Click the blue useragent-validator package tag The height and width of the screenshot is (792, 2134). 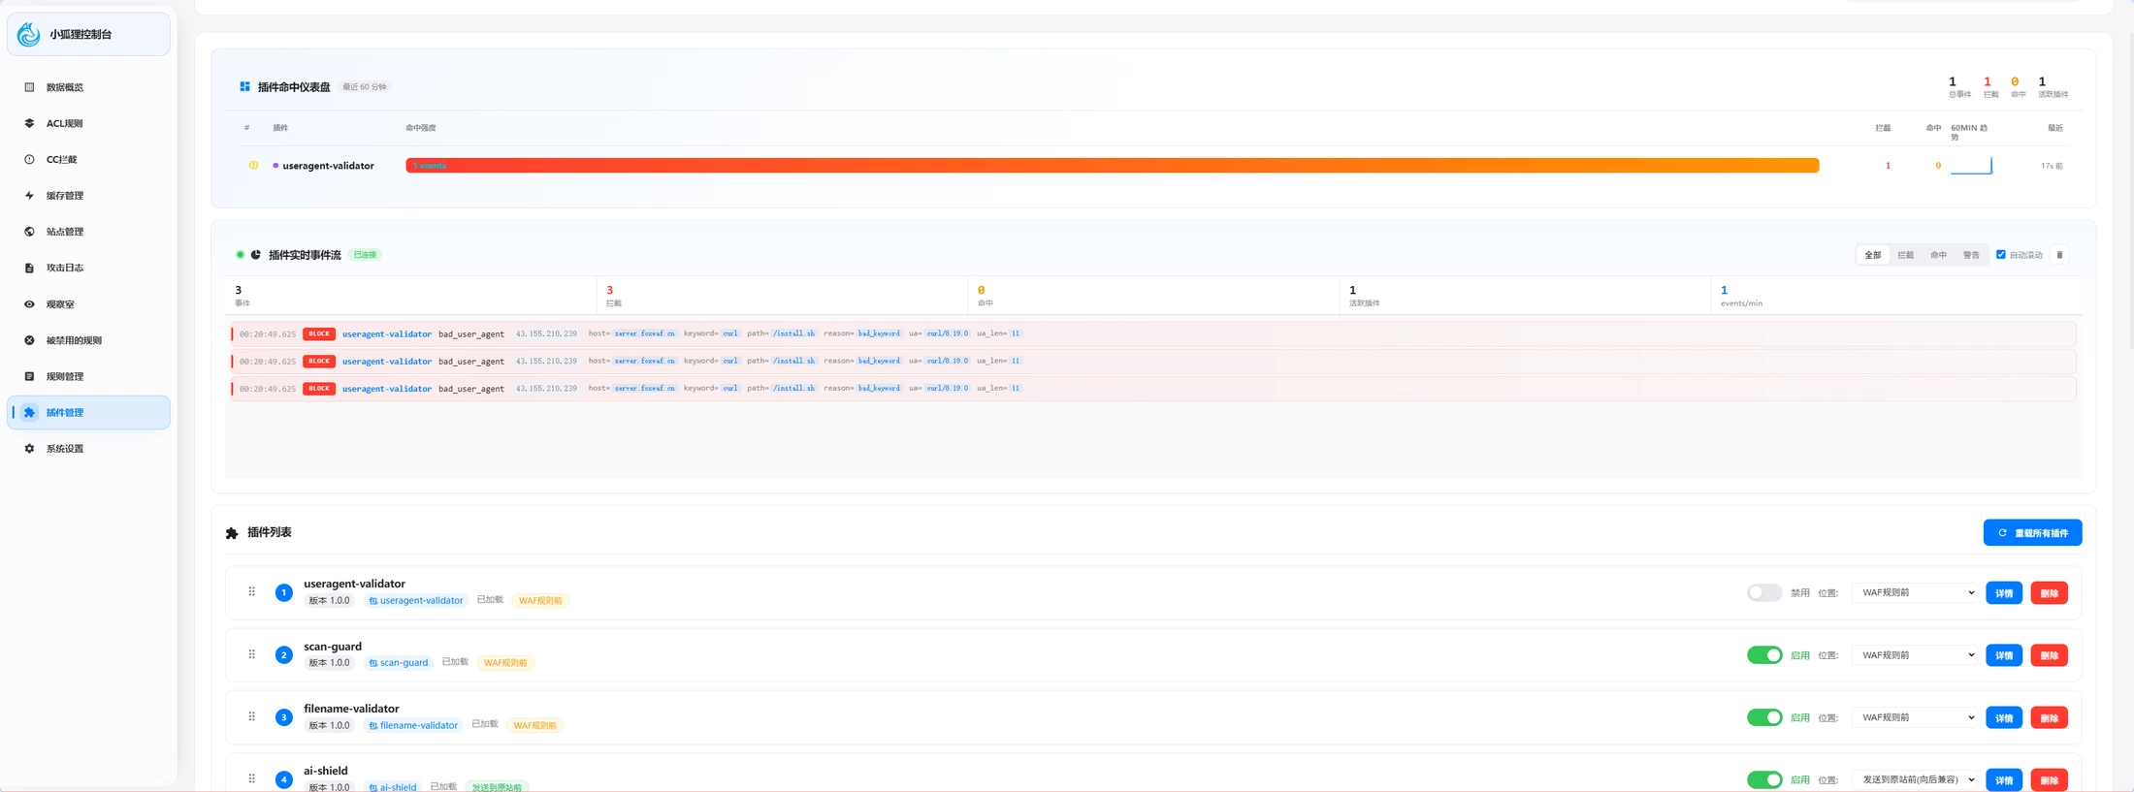416,601
